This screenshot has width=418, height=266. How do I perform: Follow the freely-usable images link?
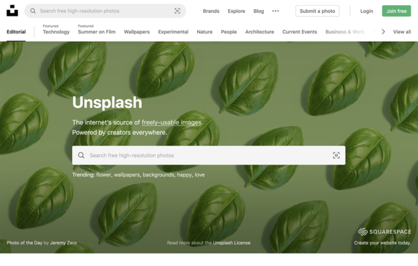[171, 122]
